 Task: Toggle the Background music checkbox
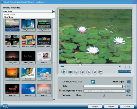tap(60, 91)
